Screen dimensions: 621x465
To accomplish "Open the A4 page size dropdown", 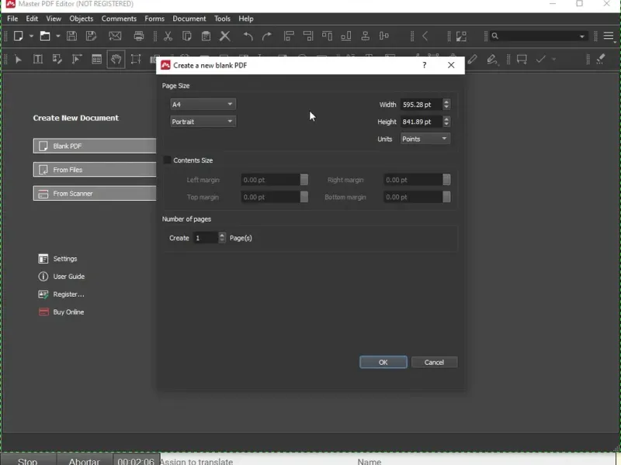I will 203,104.
